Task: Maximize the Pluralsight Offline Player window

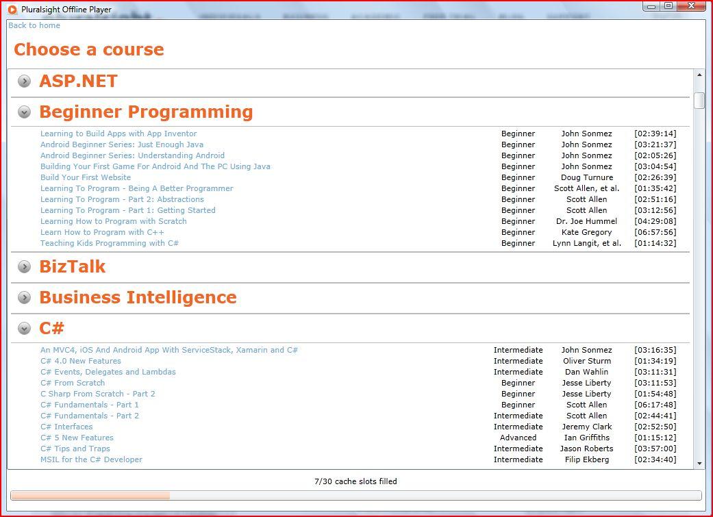Action: pyautogui.click(x=668, y=6)
